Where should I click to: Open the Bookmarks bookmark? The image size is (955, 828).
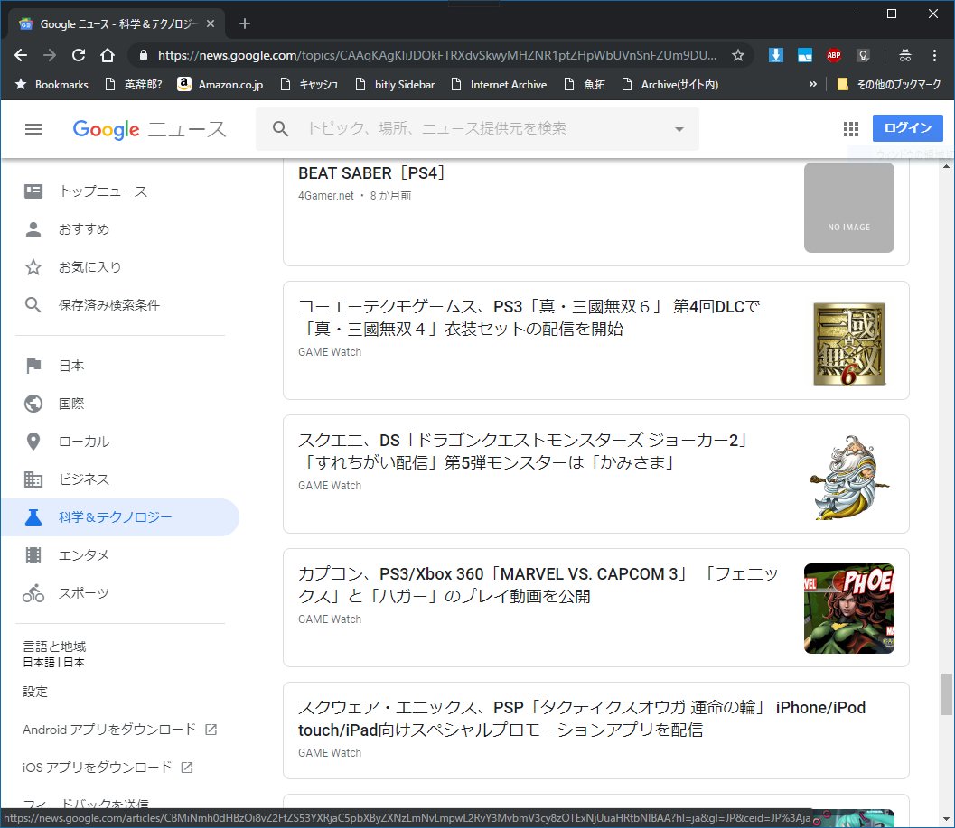coord(51,85)
